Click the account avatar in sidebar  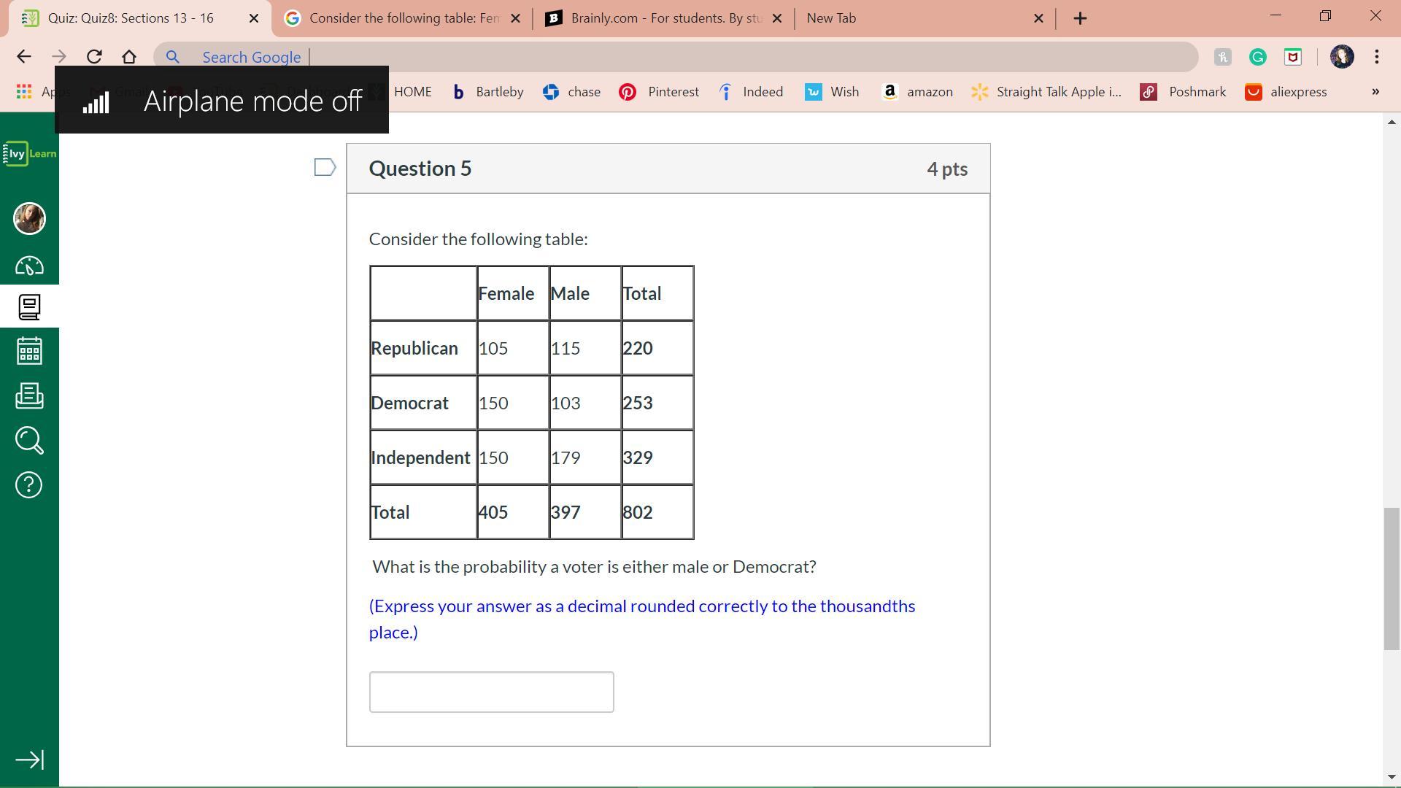point(29,218)
